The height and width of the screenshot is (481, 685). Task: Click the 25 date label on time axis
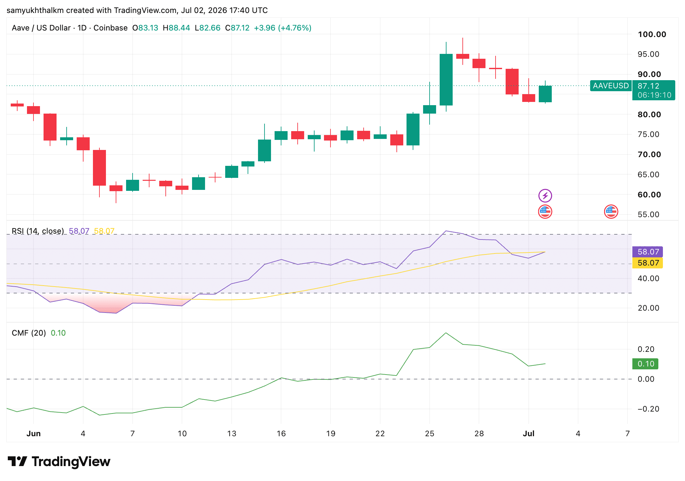[x=429, y=434]
